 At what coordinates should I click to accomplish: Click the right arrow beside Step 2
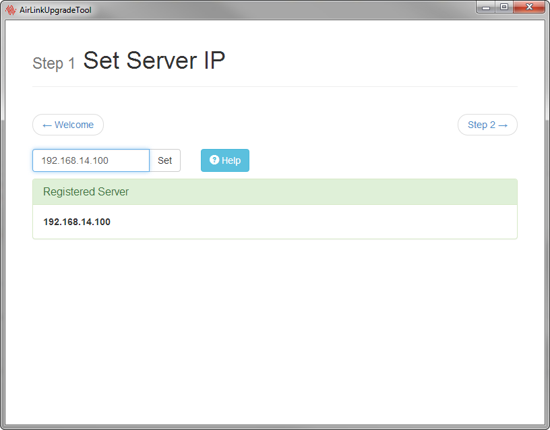pos(503,125)
